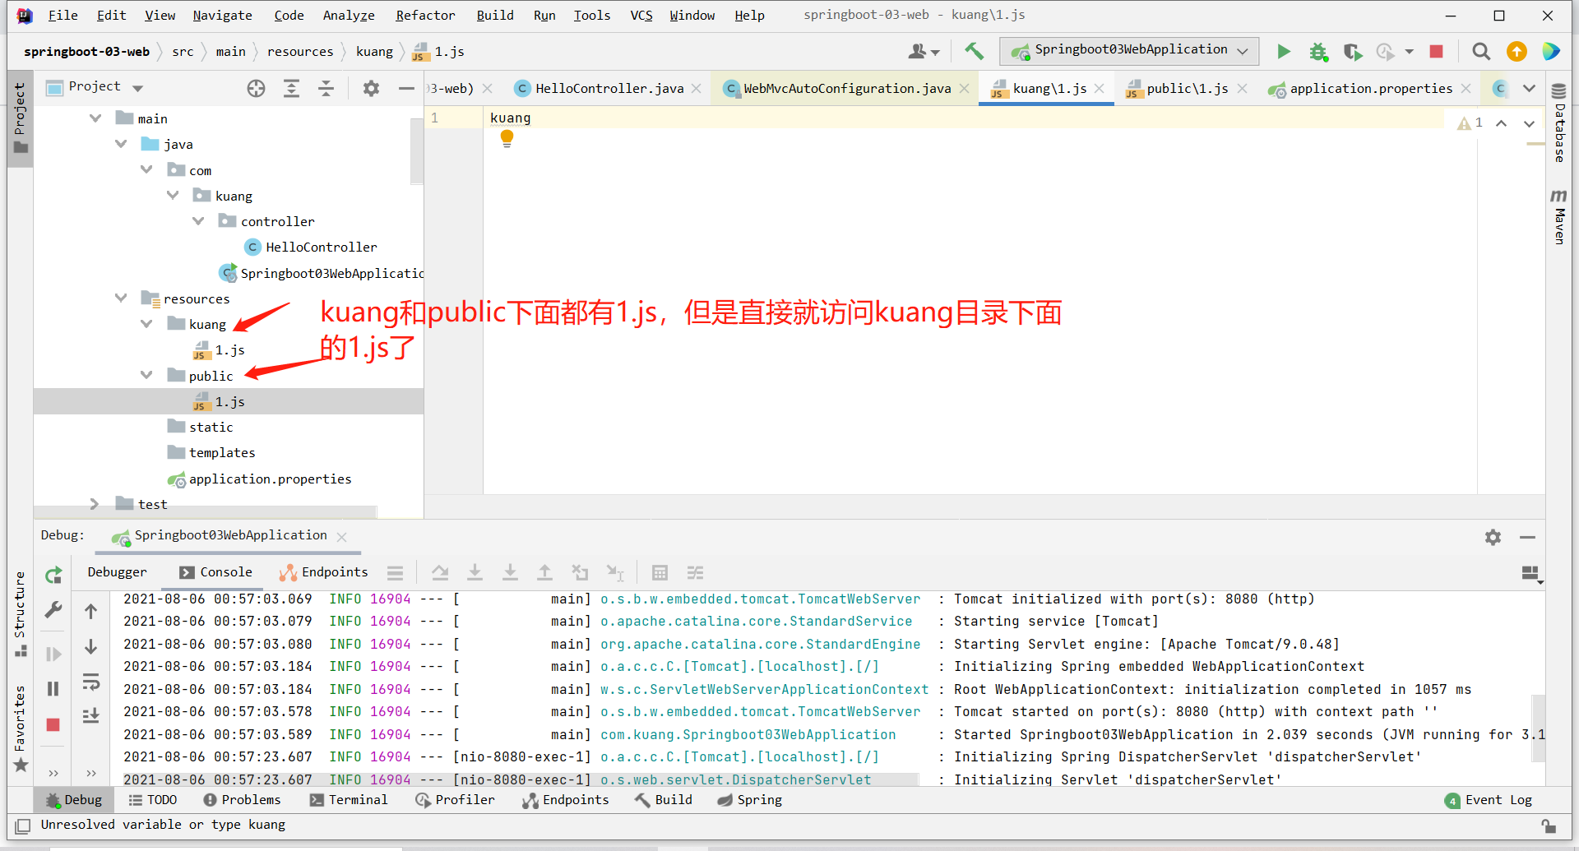Click resources breadcrumb in navigation bar
1579x851 pixels.
[x=300, y=51]
